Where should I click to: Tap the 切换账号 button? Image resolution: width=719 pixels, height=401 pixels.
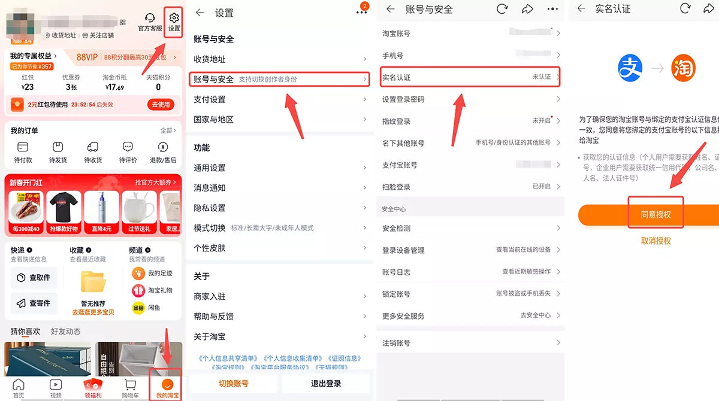coord(234,384)
